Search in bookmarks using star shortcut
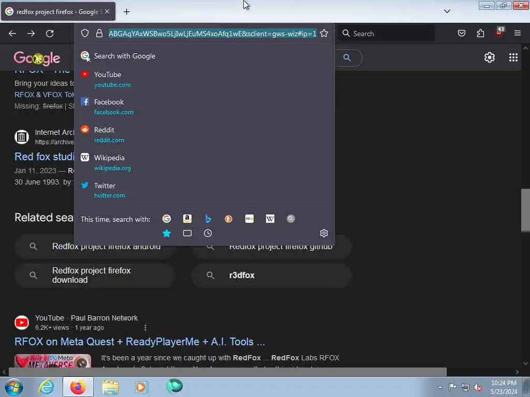Viewport: 530px width, 397px height. 167,233
